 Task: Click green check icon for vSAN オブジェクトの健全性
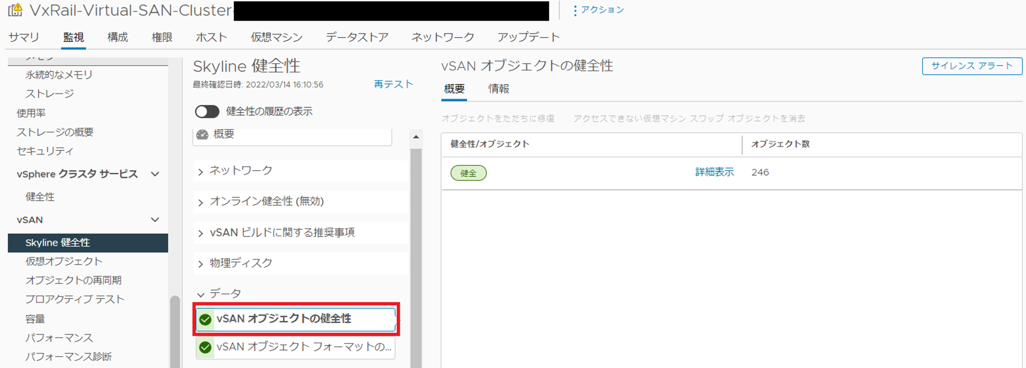pos(205,319)
